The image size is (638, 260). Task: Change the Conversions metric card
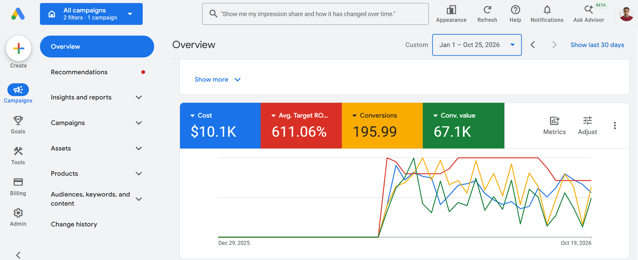pyautogui.click(x=382, y=126)
